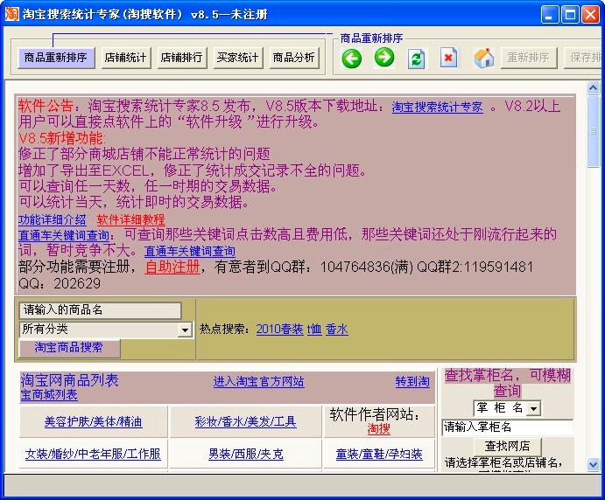Viewport: 605px width, 500px height.
Task: Open category 美容护肤/美体/精油
Action: click(94, 421)
